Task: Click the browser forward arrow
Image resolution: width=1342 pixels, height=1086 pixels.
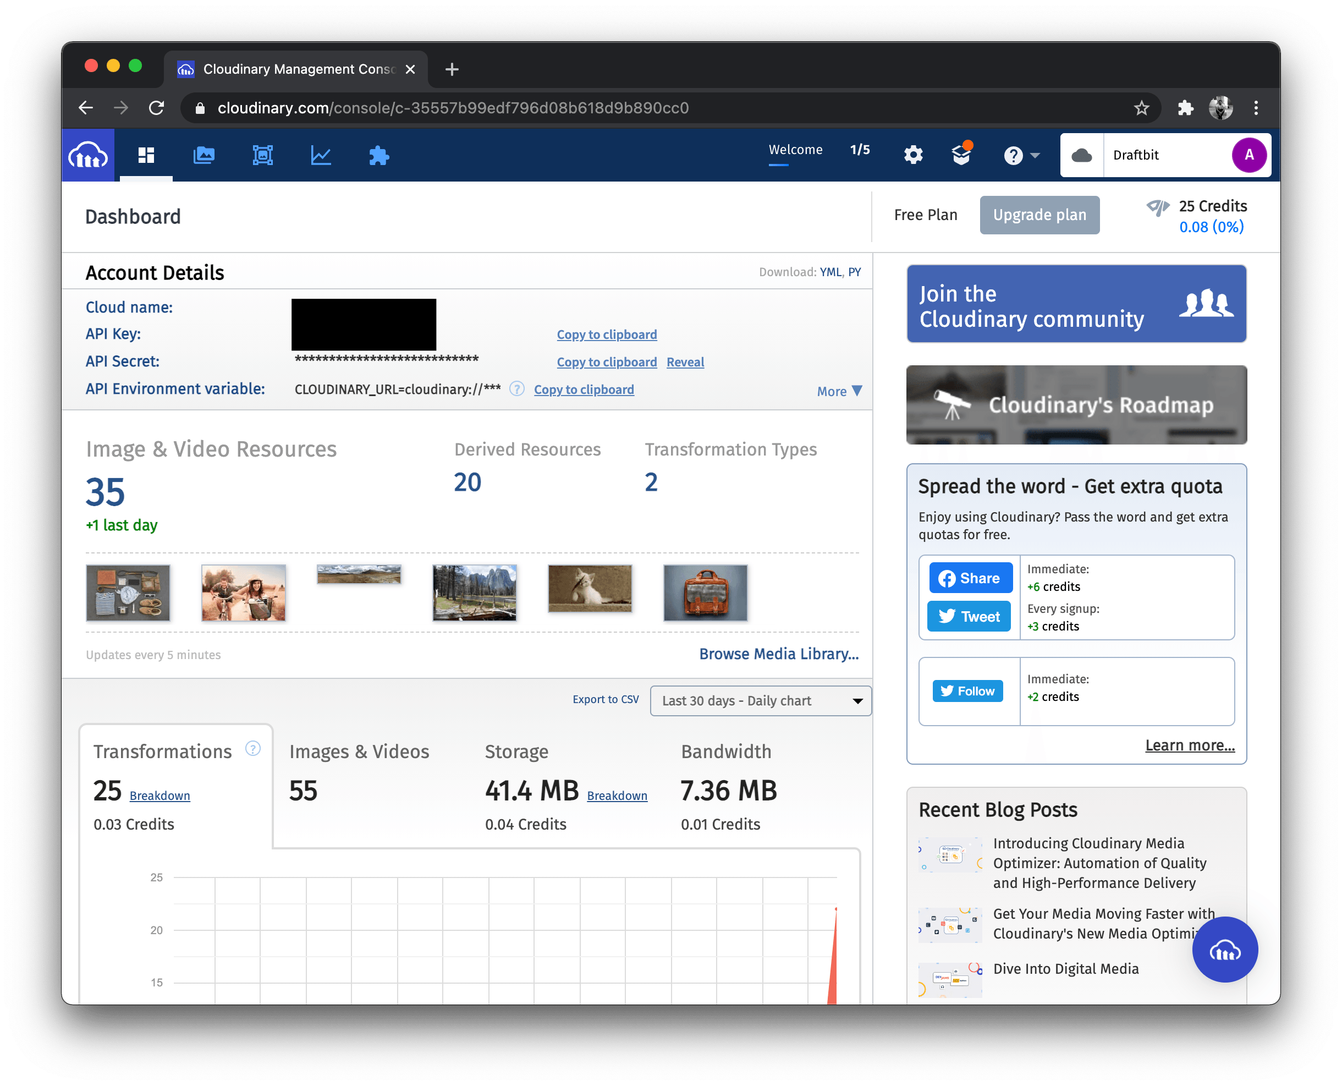Action: pyautogui.click(x=120, y=108)
